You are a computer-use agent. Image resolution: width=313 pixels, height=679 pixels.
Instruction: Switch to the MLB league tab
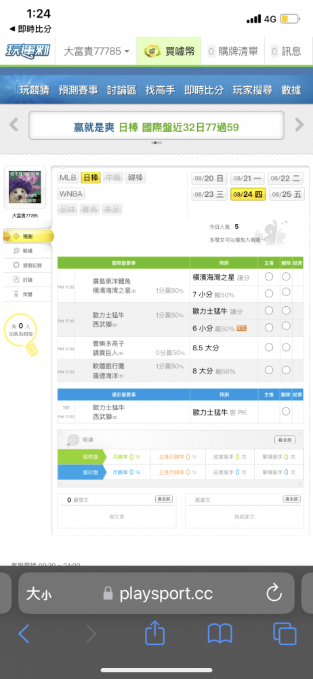(x=68, y=177)
